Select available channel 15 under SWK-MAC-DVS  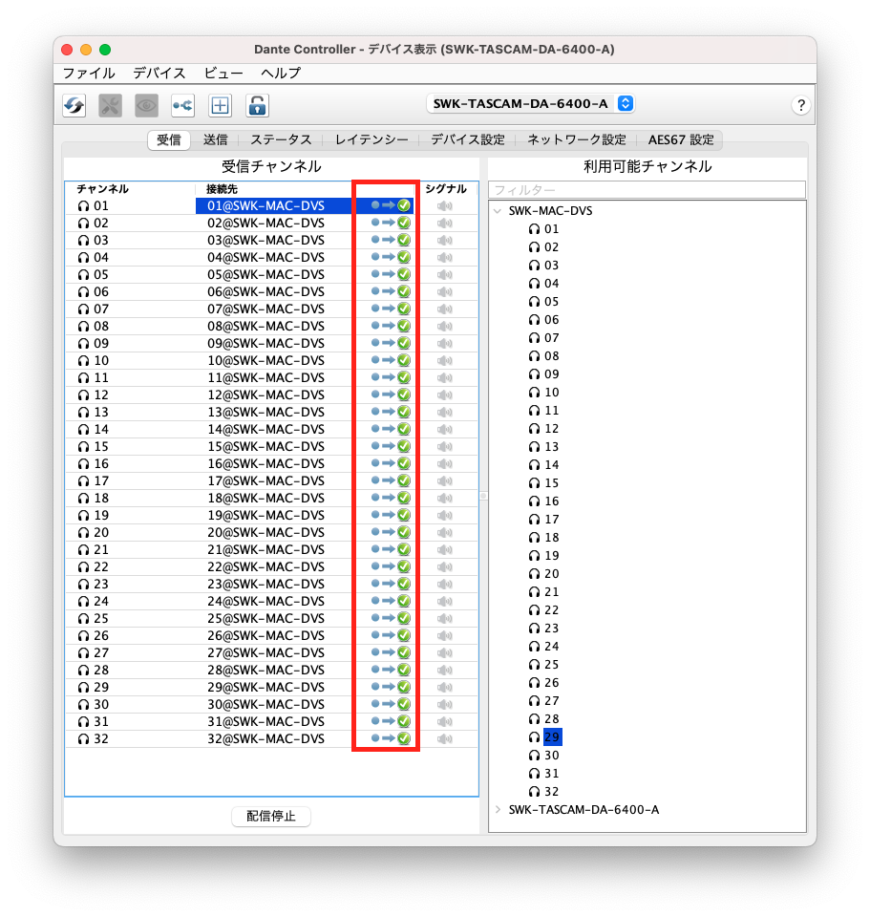551,482
